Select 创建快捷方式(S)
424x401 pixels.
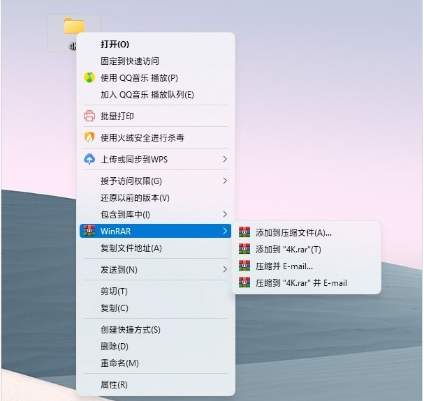pyautogui.click(x=156, y=329)
